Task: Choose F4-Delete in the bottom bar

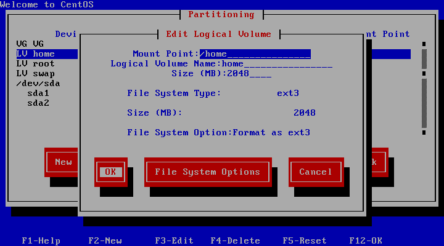Action: [235, 241]
